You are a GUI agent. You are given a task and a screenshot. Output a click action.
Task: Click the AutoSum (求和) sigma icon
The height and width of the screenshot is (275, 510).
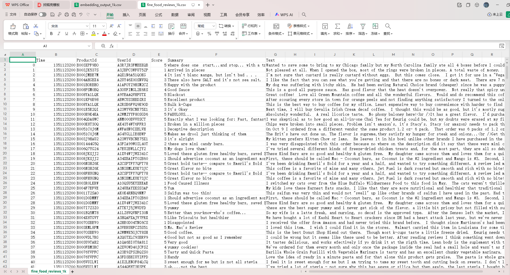(x=338, y=26)
